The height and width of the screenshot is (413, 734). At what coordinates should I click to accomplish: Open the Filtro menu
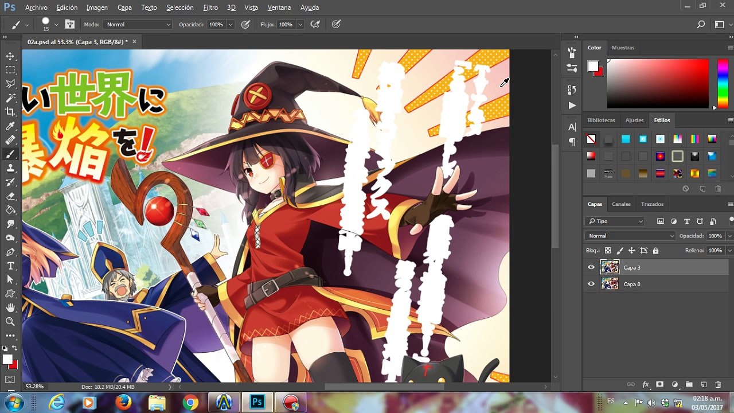pyautogui.click(x=210, y=7)
